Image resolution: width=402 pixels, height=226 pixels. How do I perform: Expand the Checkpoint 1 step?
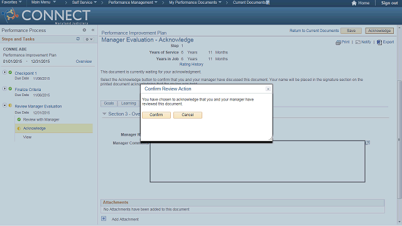pyautogui.click(x=4, y=73)
